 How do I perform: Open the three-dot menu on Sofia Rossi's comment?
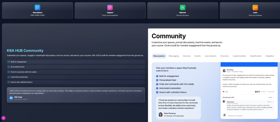(x=272, y=102)
